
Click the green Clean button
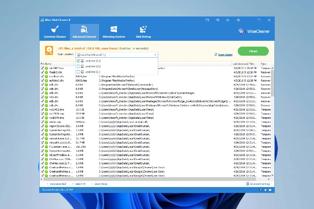click(x=253, y=51)
